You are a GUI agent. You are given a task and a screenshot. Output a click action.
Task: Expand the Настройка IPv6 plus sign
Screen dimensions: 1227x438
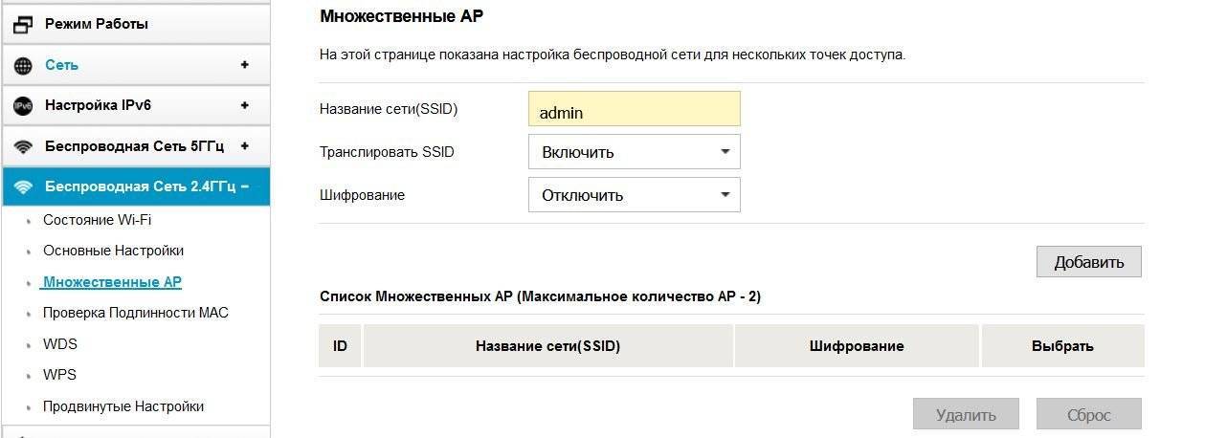245,105
